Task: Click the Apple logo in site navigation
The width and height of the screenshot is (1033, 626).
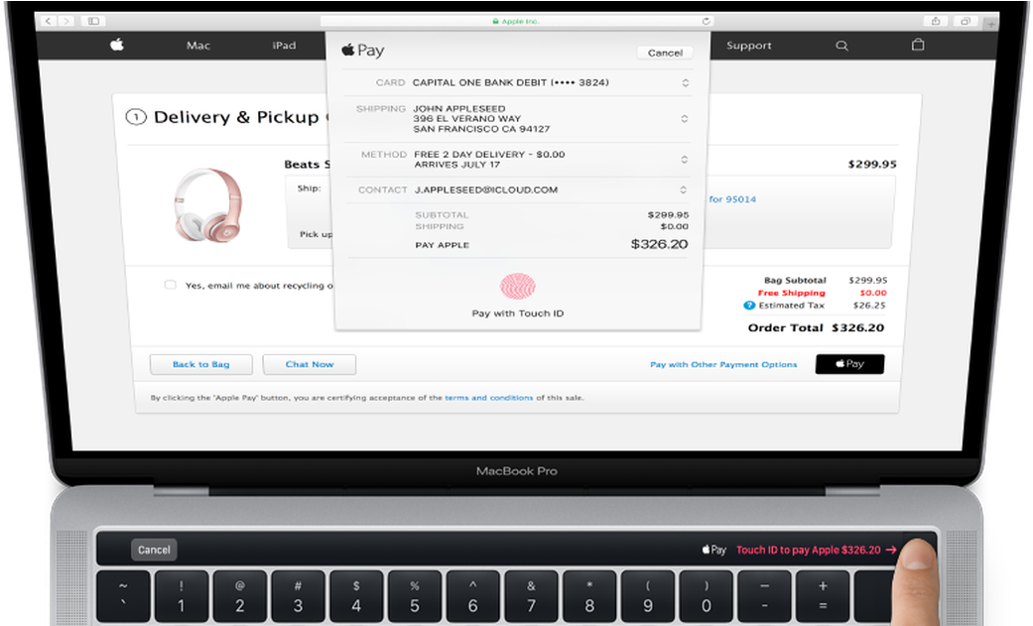Action: pos(117,45)
